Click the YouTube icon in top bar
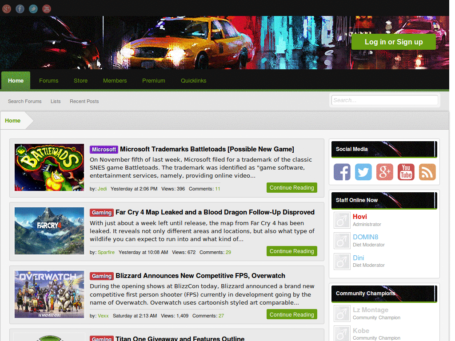 (46, 9)
